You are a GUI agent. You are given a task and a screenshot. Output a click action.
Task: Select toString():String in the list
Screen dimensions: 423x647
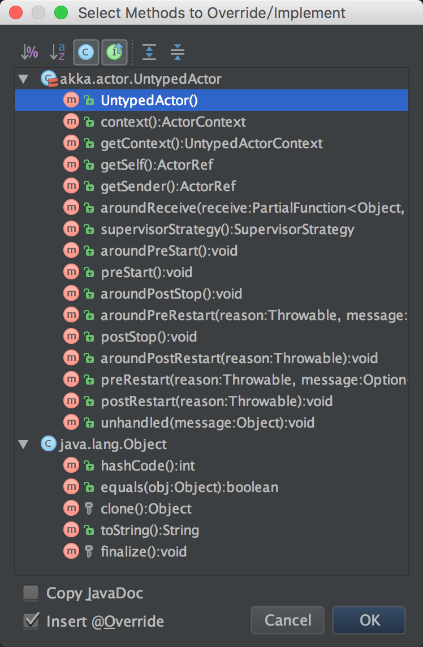(150, 530)
